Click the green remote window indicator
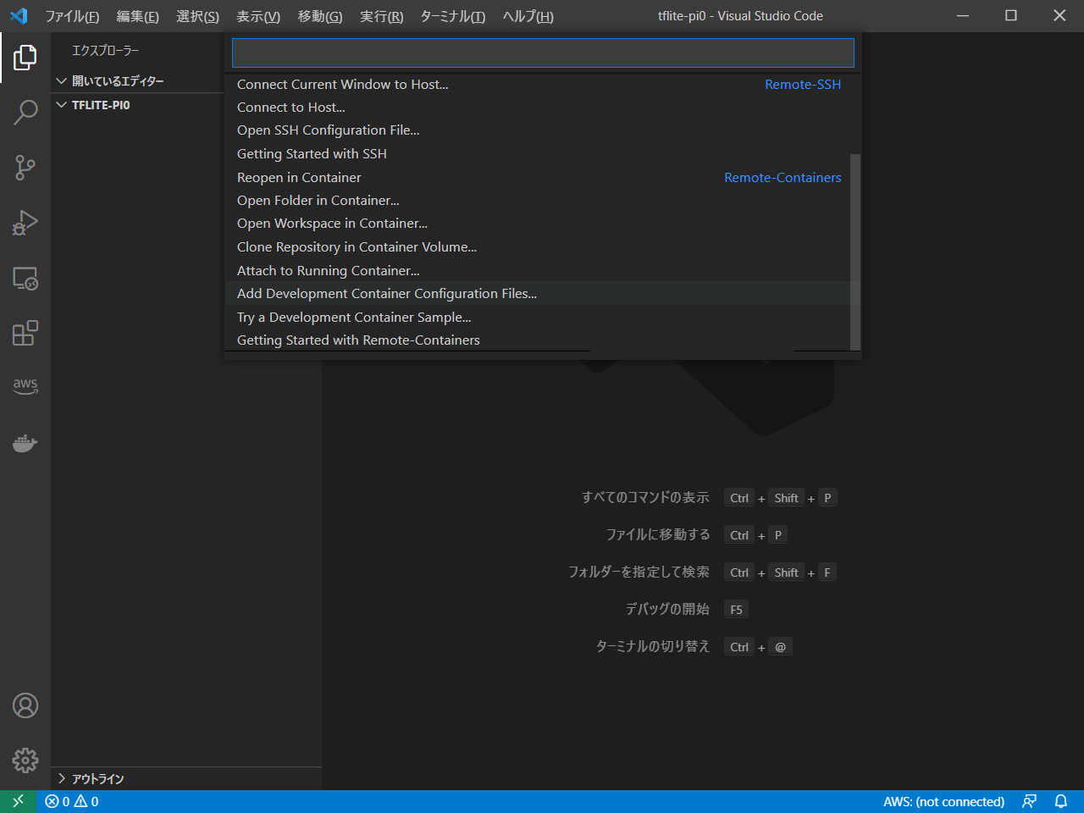 [18, 801]
